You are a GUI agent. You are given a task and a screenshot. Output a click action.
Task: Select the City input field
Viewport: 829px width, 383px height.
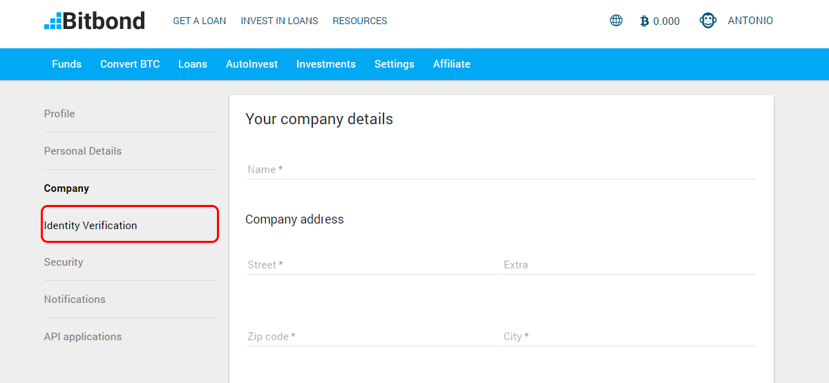pyautogui.click(x=629, y=336)
